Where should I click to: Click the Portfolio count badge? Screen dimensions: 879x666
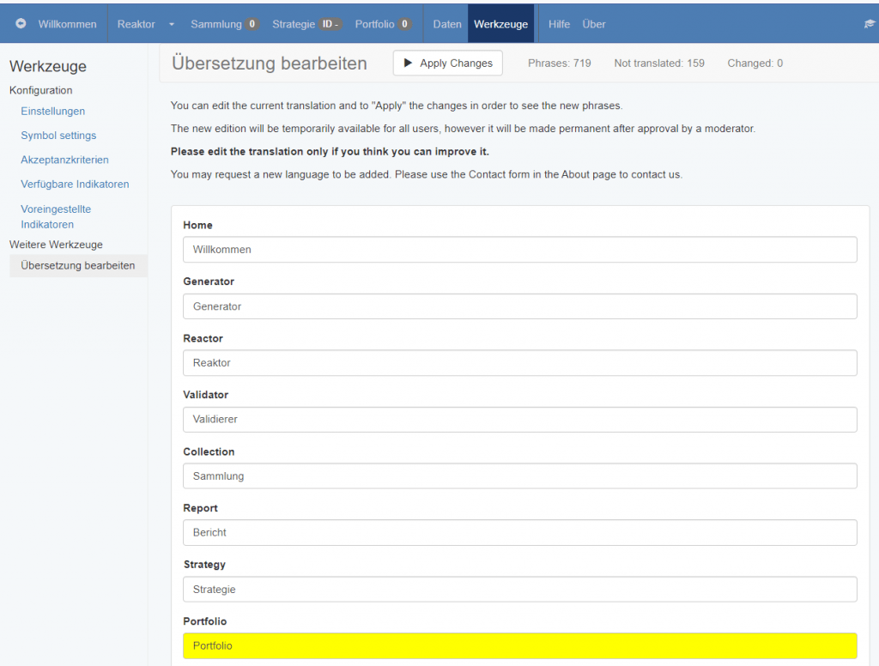coord(404,24)
